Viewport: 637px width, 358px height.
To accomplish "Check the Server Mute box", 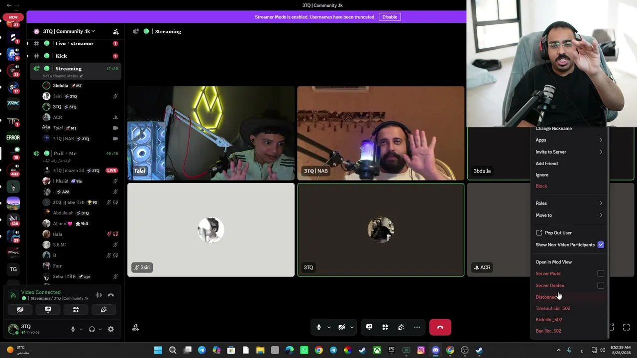I will click(601, 273).
